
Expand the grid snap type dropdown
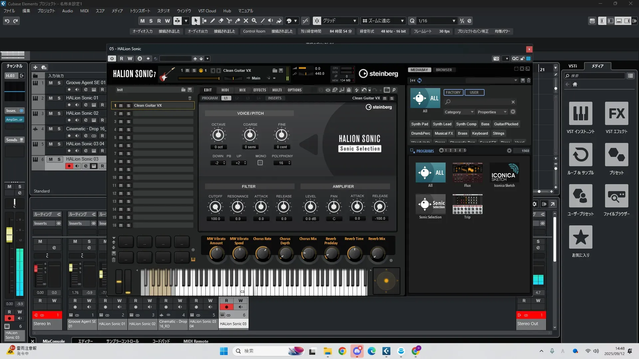[354, 21]
